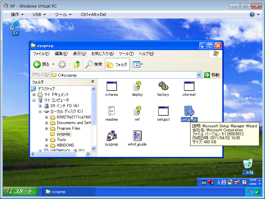The height and width of the screenshot is (199, 265).
Task: Close the Folders pane
Action: point(93,82)
